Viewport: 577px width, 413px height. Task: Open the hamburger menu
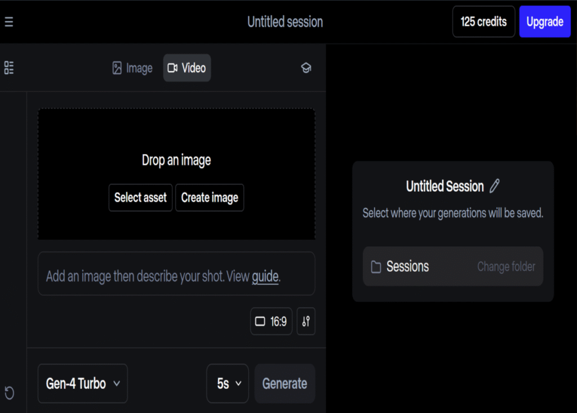[8, 22]
